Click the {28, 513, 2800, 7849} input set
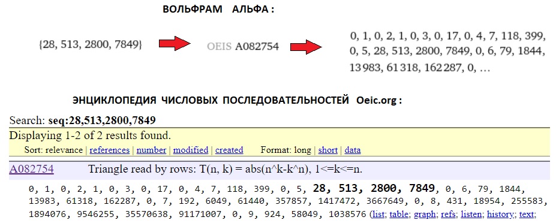This screenshot has width=556, height=223. point(90,45)
